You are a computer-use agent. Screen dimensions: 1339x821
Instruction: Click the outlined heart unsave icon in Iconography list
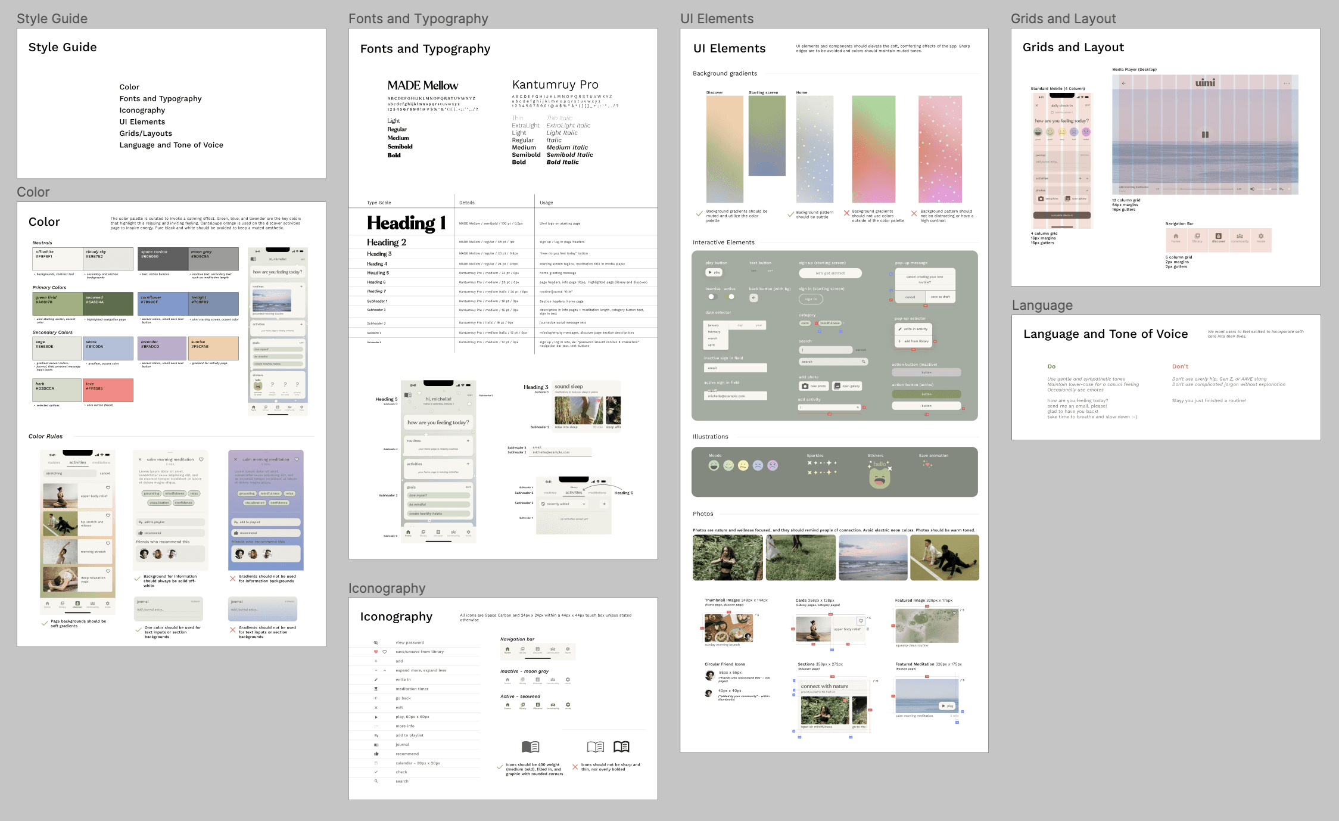385,652
